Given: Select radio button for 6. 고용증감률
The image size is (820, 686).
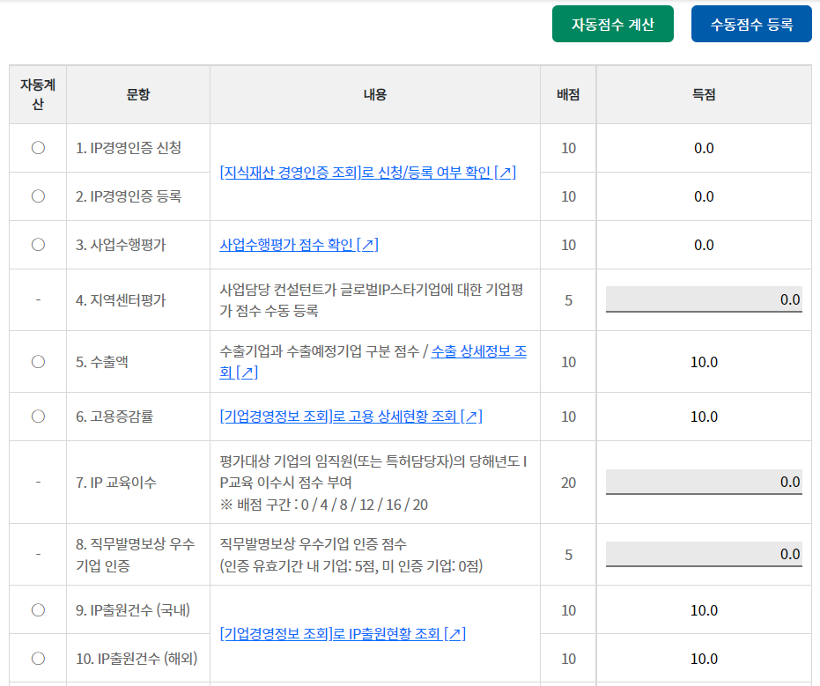Looking at the screenshot, I should click(x=38, y=417).
